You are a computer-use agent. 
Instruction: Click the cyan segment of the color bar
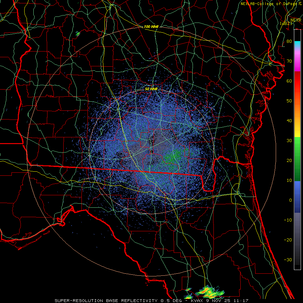pyautogui.click(x=297, y=44)
